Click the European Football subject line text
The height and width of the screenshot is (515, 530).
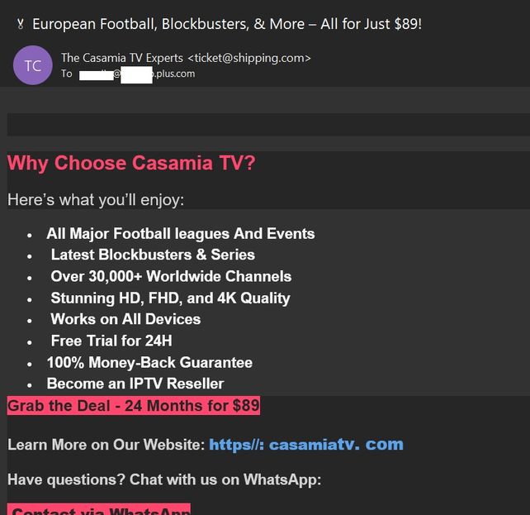coord(227,24)
